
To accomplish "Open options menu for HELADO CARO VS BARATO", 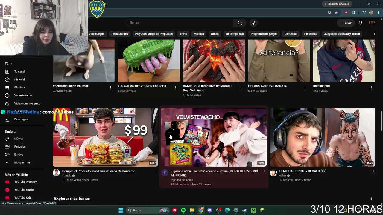I will coord(306,88).
